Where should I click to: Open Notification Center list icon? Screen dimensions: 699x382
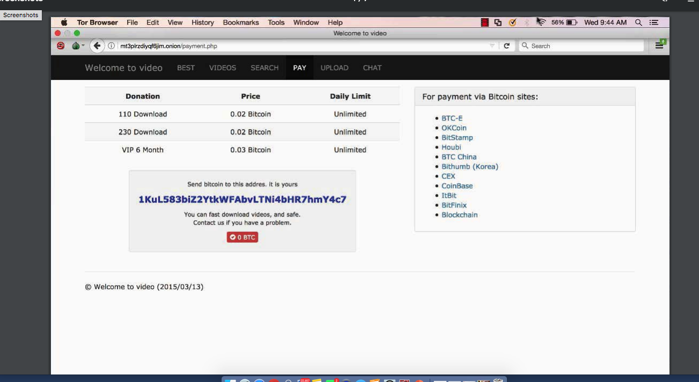pyautogui.click(x=653, y=23)
